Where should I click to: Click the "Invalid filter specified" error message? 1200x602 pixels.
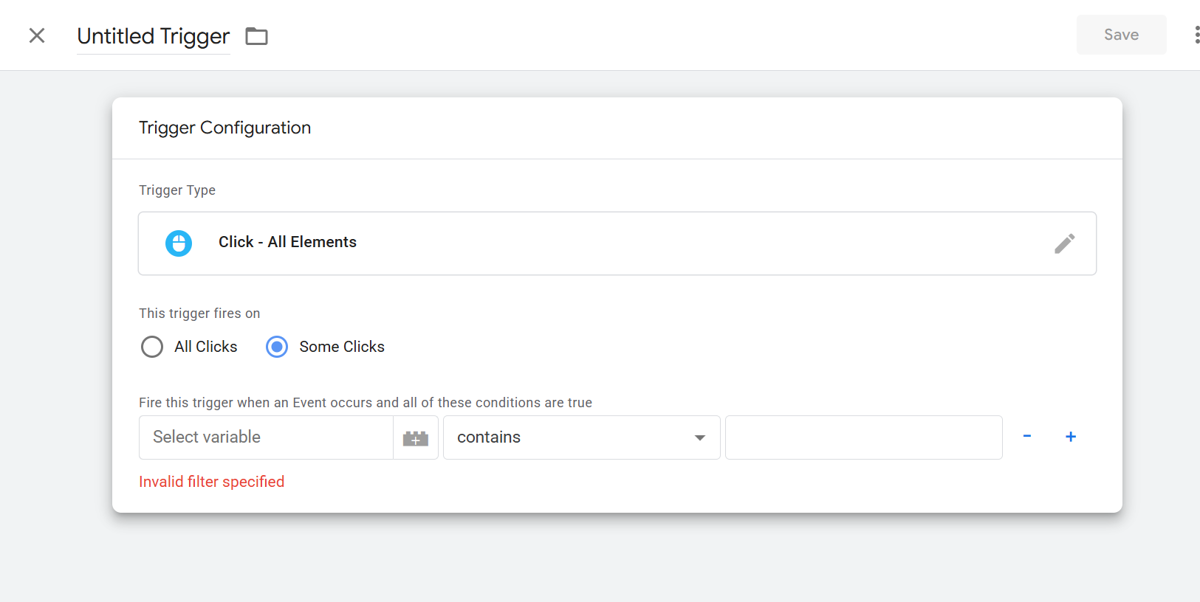(211, 482)
